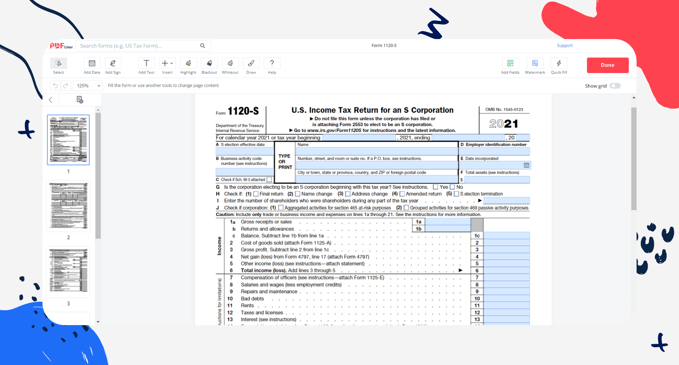This screenshot has width=679, height=365.
Task: Click the search magnifier icon
Action: (202, 46)
